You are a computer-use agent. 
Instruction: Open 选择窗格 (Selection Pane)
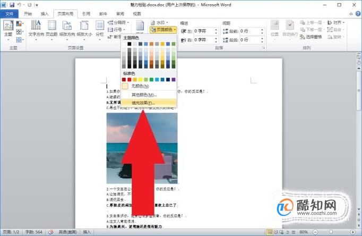click(x=311, y=37)
